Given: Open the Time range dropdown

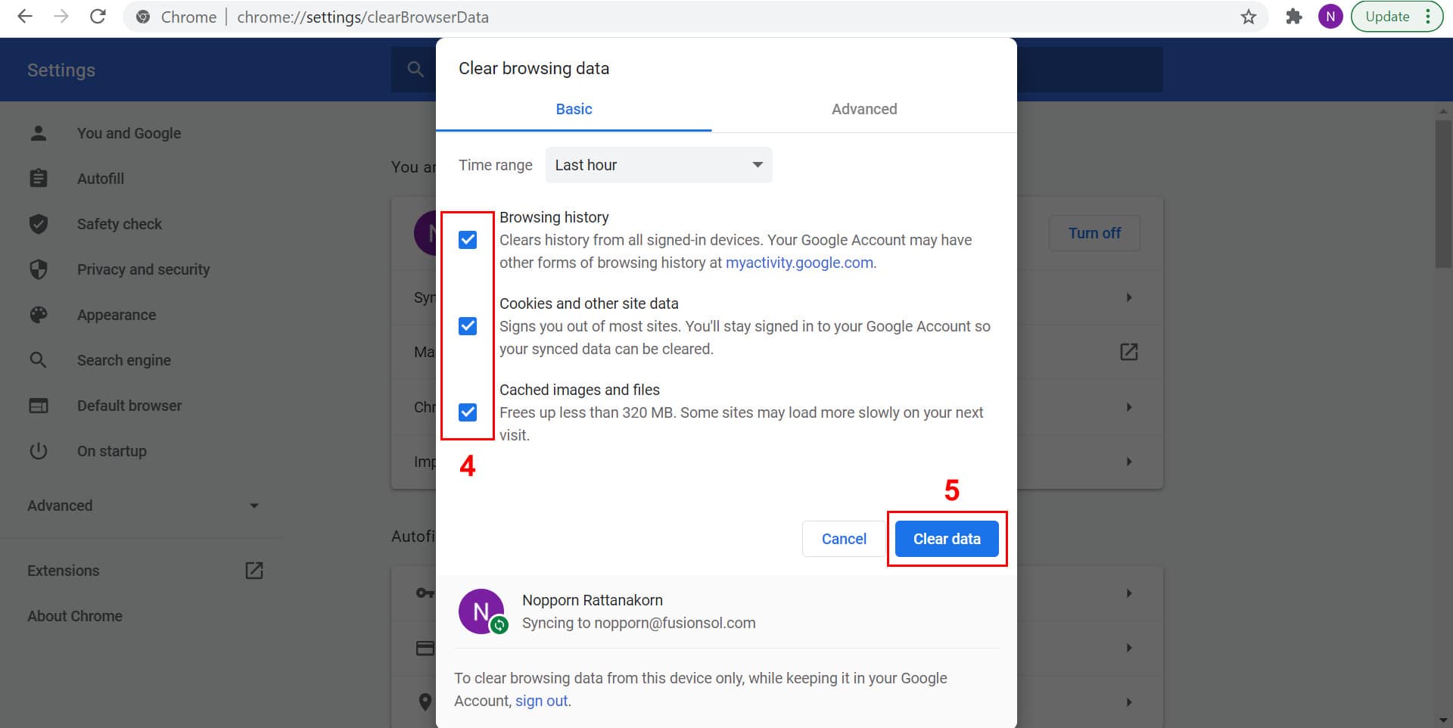Looking at the screenshot, I should click(x=658, y=165).
